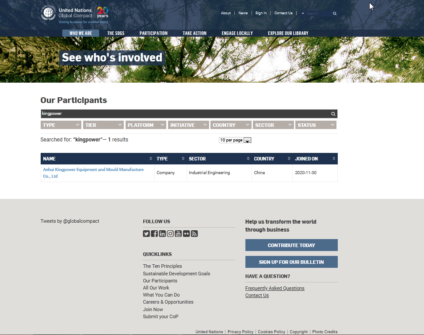Image resolution: width=424 pixels, height=335 pixels.
Task: Click the participant search magnifier icon
Action: tap(333, 114)
